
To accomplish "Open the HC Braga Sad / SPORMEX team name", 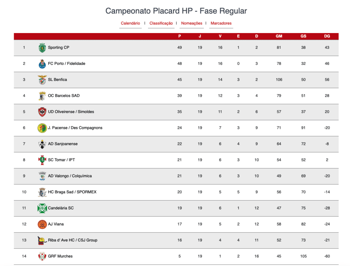I will (72, 192).
